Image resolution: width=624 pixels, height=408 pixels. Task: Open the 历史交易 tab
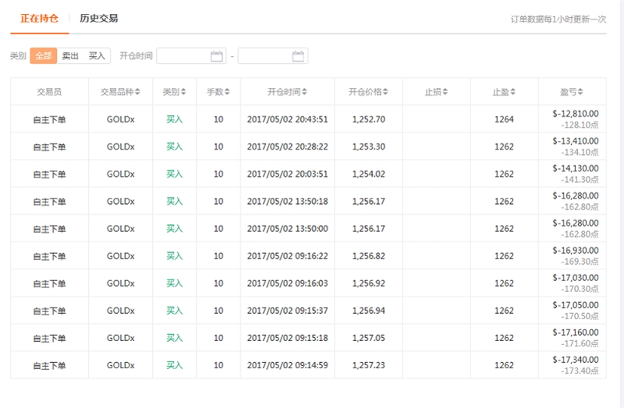click(x=99, y=18)
